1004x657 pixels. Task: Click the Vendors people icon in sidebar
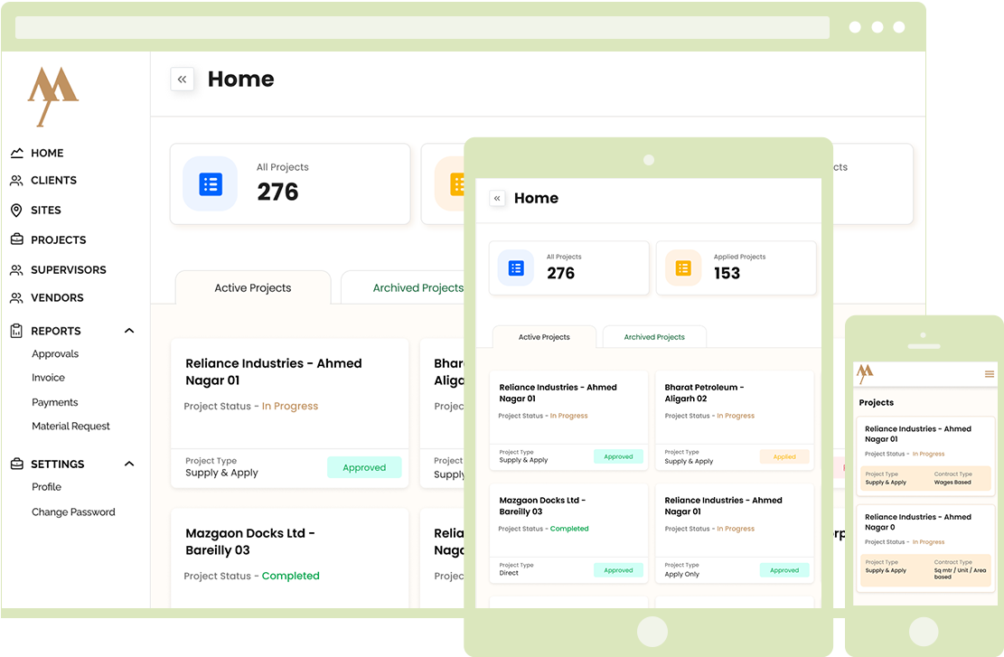pos(16,298)
